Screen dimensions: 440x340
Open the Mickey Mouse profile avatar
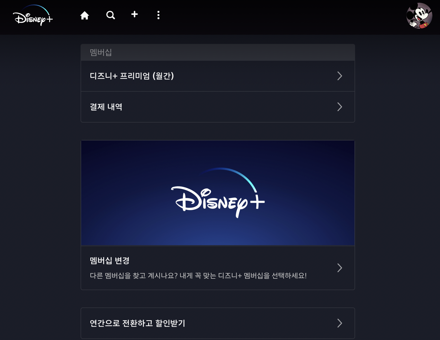click(x=419, y=16)
